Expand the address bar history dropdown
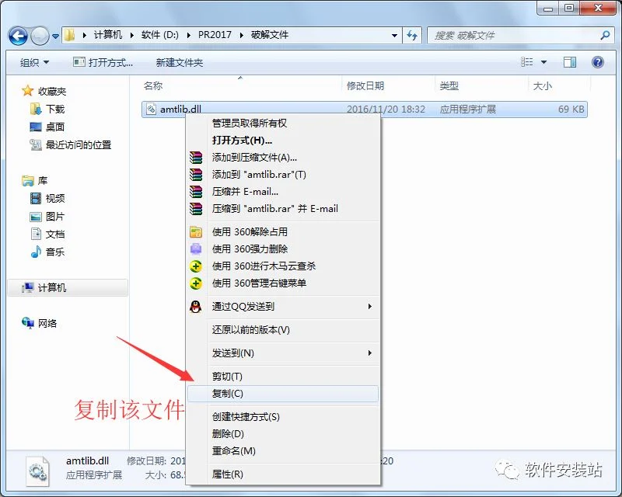The image size is (622, 497). (394, 35)
